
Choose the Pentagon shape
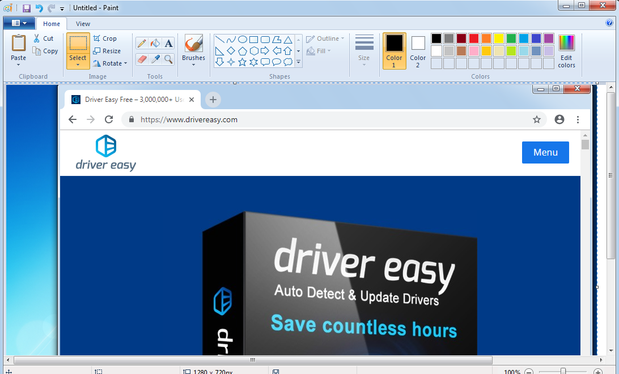tap(243, 51)
